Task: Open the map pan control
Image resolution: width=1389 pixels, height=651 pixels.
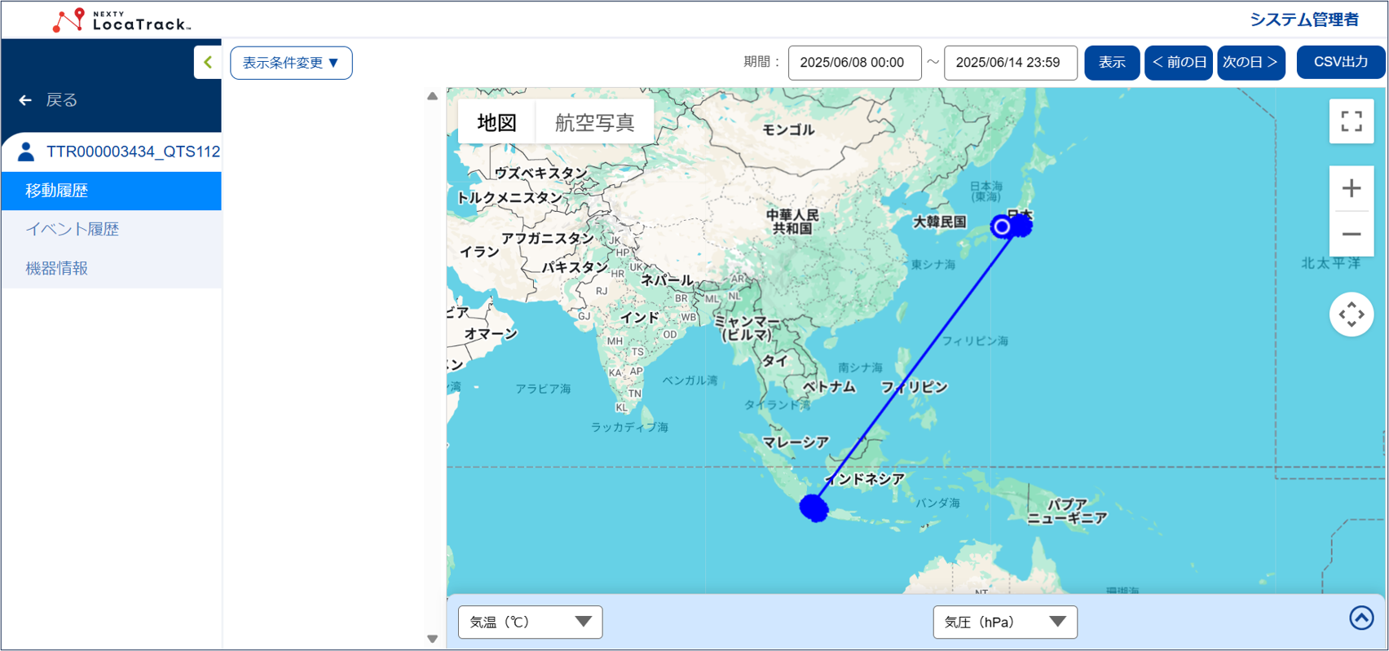Action: [1351, 315]
